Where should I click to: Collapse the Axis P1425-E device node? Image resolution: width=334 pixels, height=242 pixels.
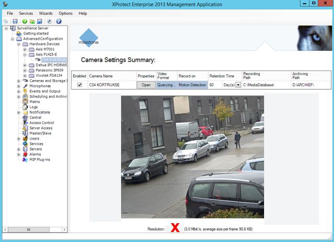[x=25, y=55]
